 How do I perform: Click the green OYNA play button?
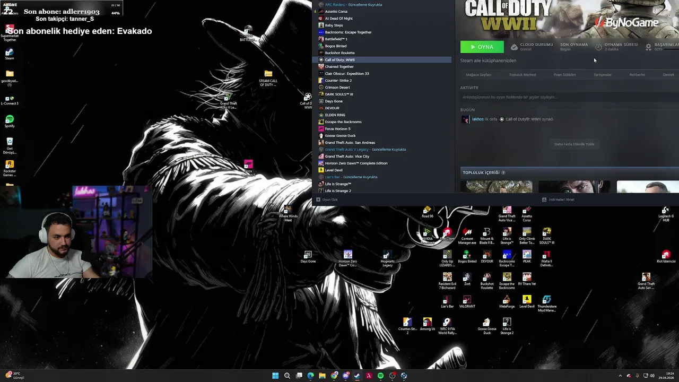click(x=482, y=47)
